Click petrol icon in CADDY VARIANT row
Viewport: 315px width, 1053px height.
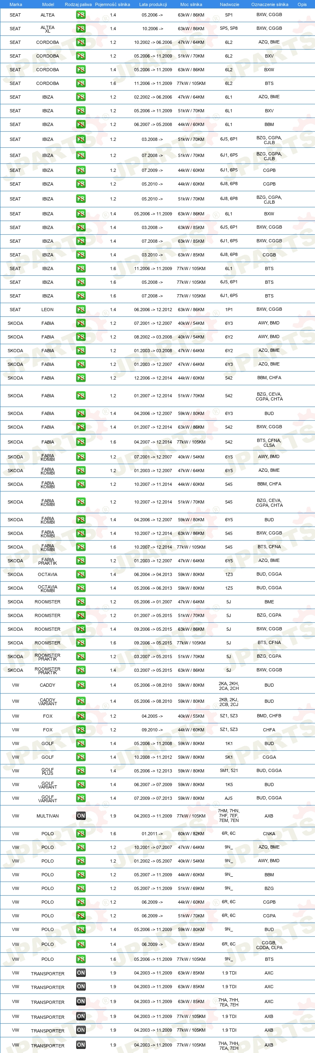point(81,702)
